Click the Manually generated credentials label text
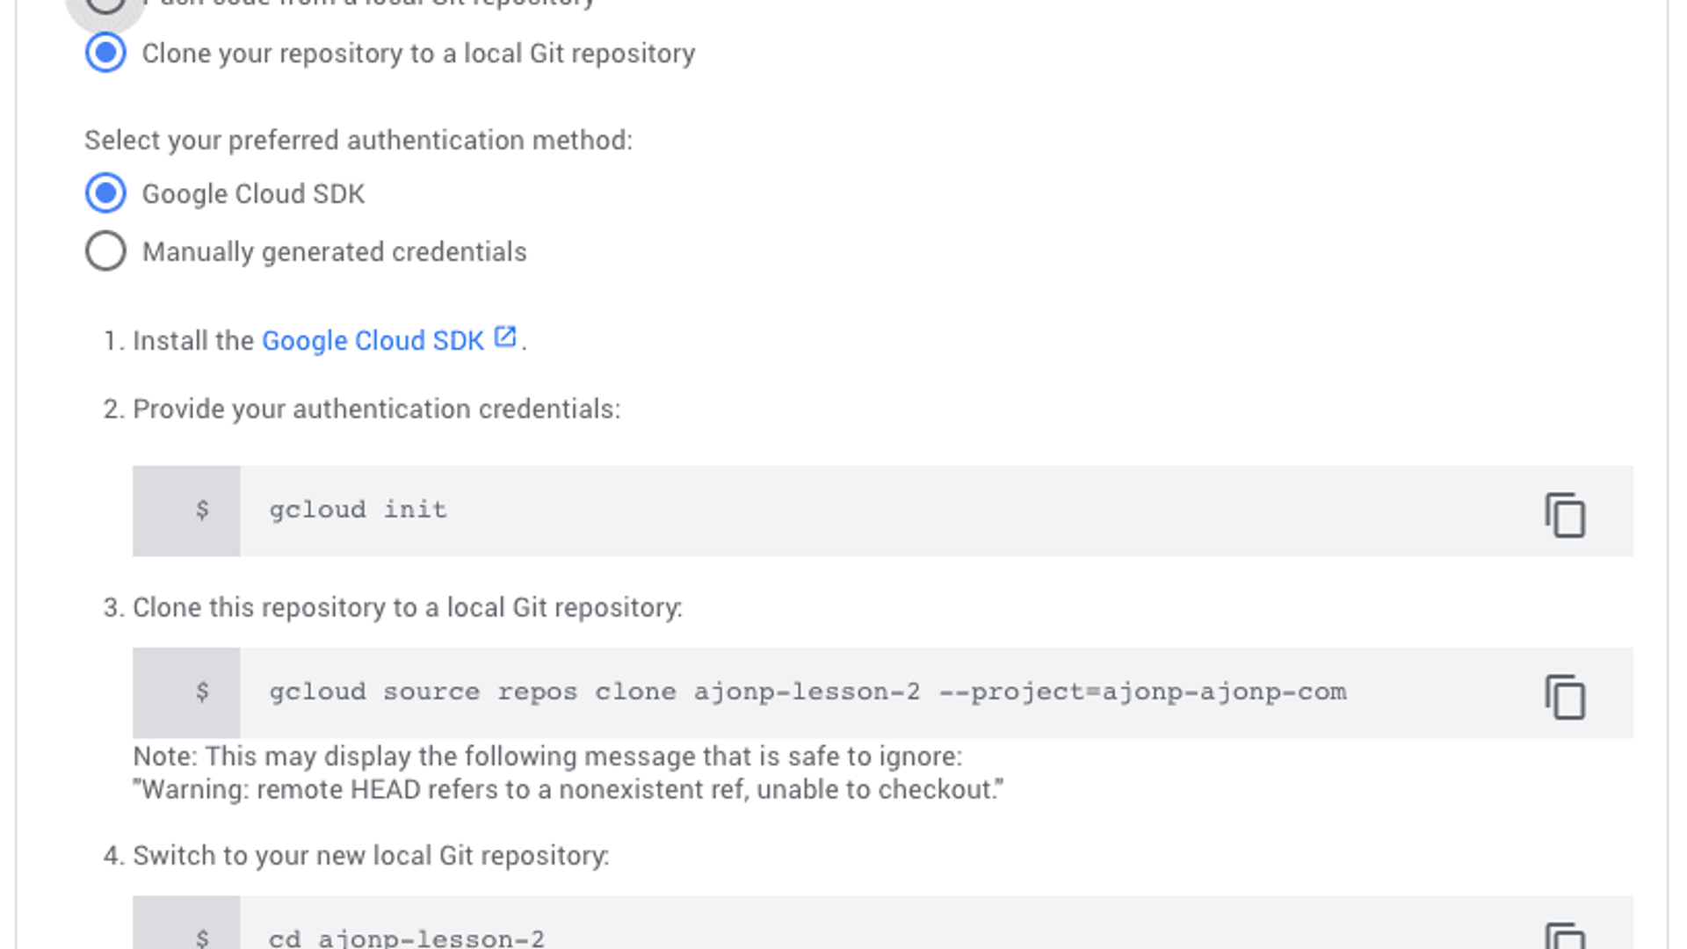Screen dimensions: 1687x949 coord(335,252)
